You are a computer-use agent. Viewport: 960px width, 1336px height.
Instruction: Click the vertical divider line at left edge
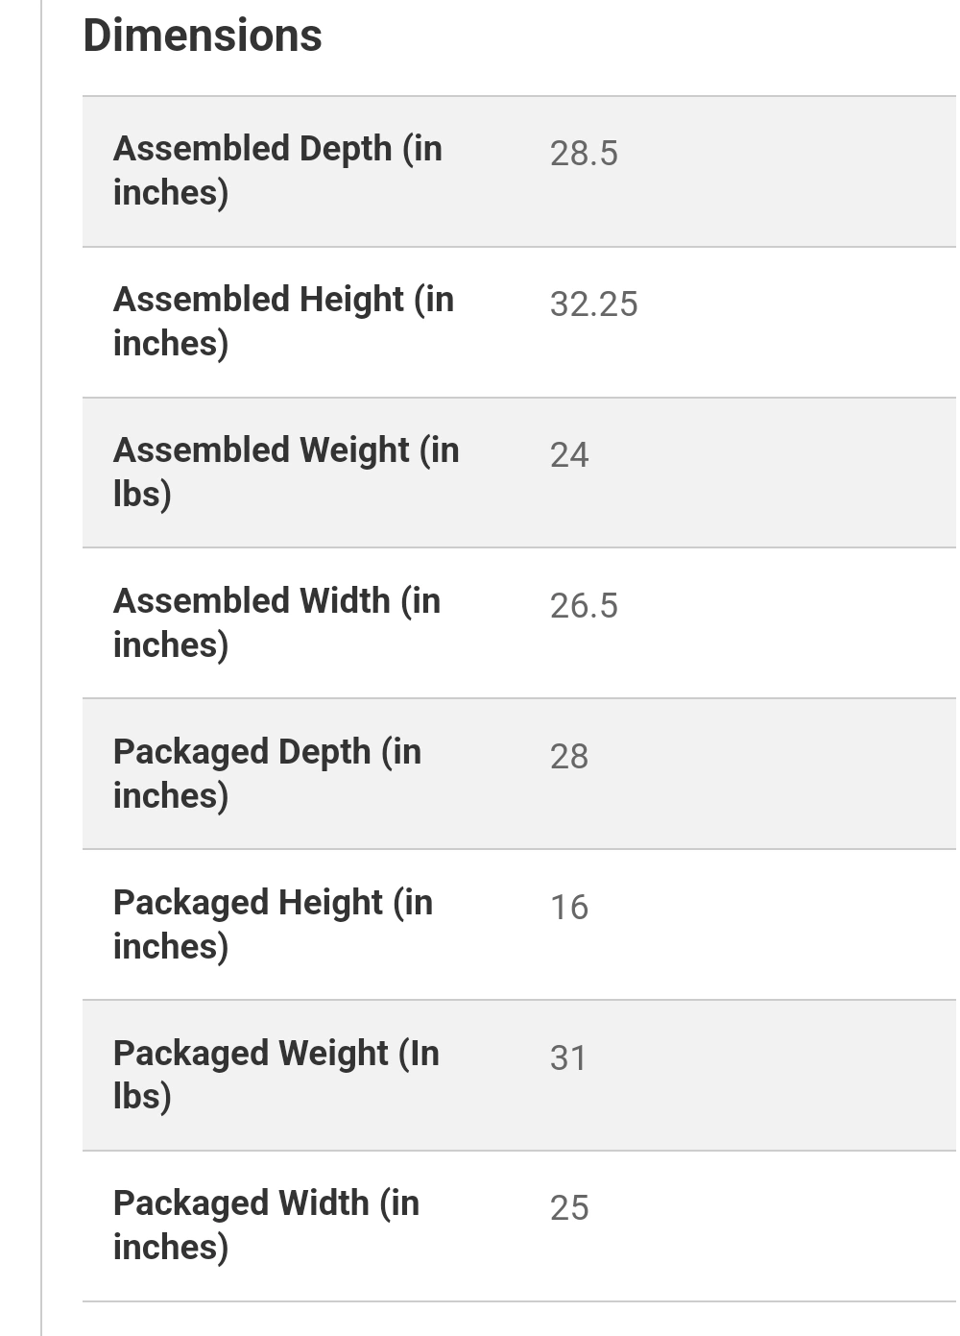click(x=41, y=672)
